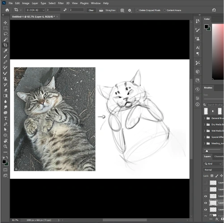Toggle the Content-Aware checkbox
Viewport: 224px width, 223px height.
(x=165, y=10)
